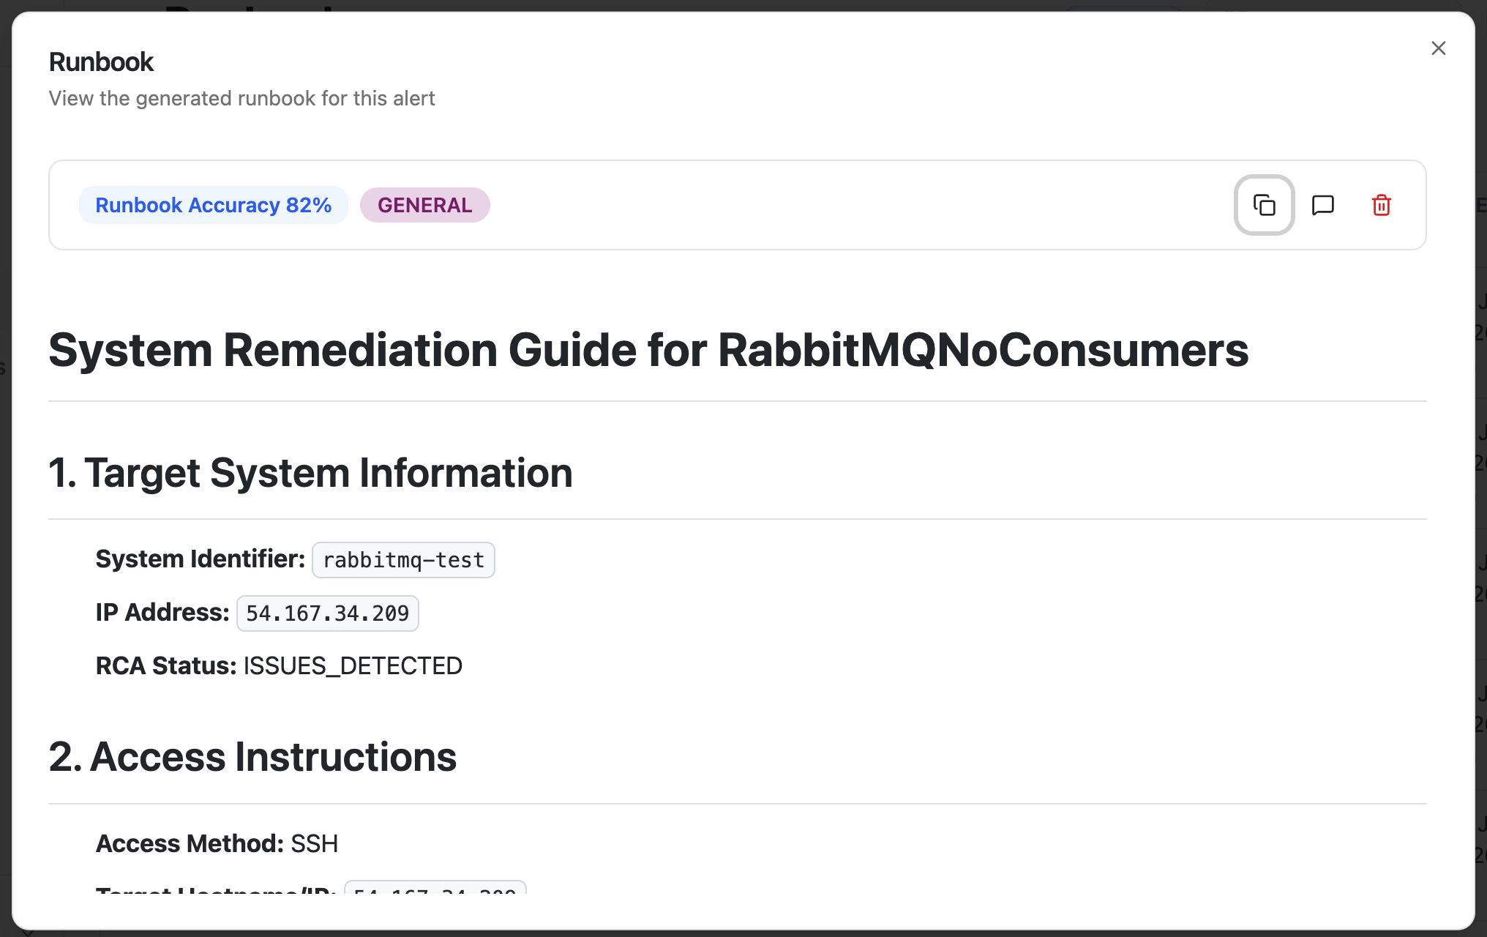Click the 54.167.34.209 IP address chip
Image resolution: width=1487 pixels, height=937 pixels.
pos(327,613)
